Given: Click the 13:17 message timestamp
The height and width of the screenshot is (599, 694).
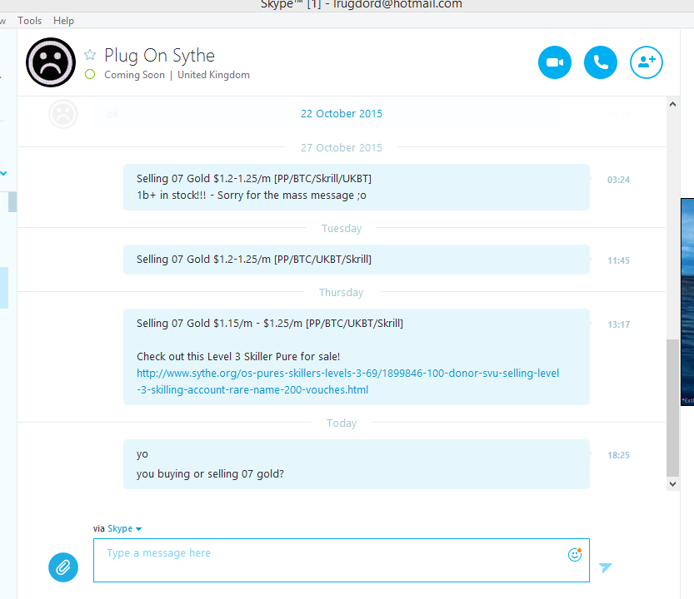Looking at the screenshot, I should click(x=618, y=324).
